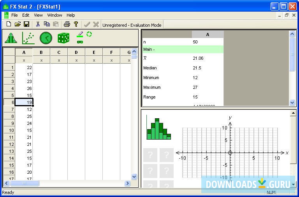Select row 1 header in the spreadsheet
The image size is (299, 197).
pos(9,67)
